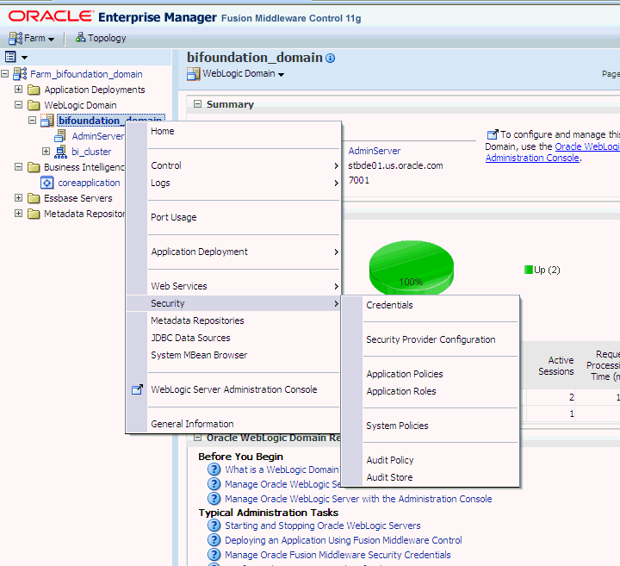Click the Essbase Servers folder icon
This screenshot has height=566, width=620.
point(34,198)
